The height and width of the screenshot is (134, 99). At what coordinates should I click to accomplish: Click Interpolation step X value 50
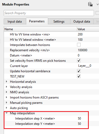point(79,118)
